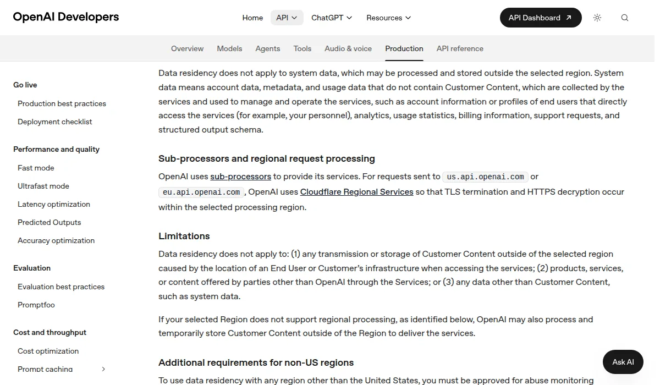The height and width of the screenshot is (385, 660).
Task: Switch to the Overview tab
Action: pyautogui.click(x=187, y=48)
